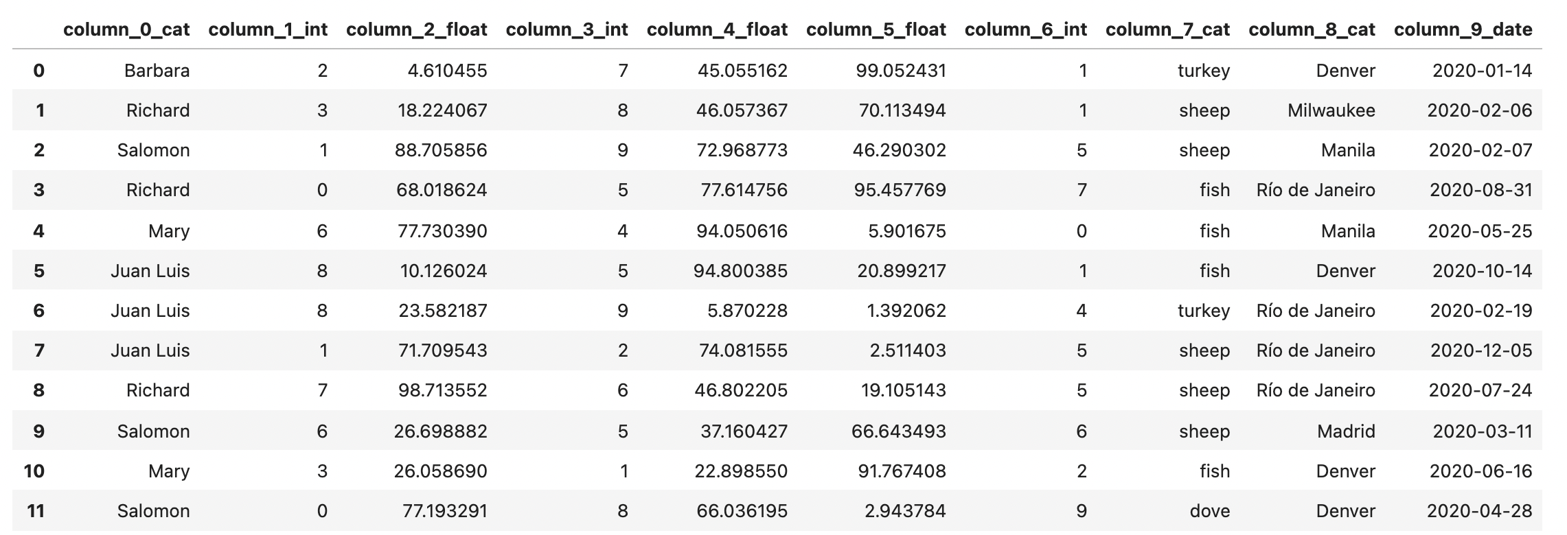
Task: Click the Madrid cell
Action: [1346, 431]
